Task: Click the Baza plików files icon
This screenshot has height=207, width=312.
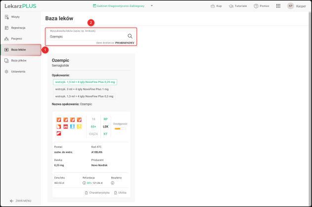Action: pyautogui.click(x=6, y=60)
